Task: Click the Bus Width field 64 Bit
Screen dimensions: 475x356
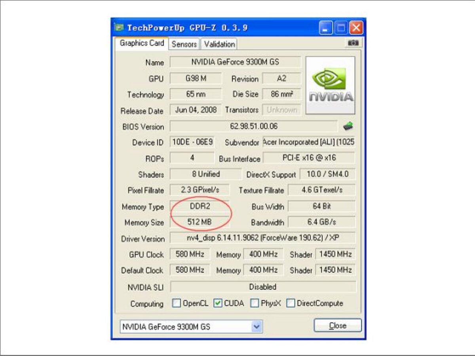Action: click(x=321, y=206)
